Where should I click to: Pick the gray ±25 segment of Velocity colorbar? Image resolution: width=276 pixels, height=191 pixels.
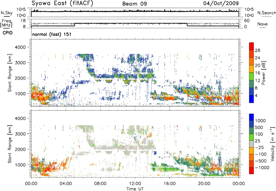[x=252, y=144]
